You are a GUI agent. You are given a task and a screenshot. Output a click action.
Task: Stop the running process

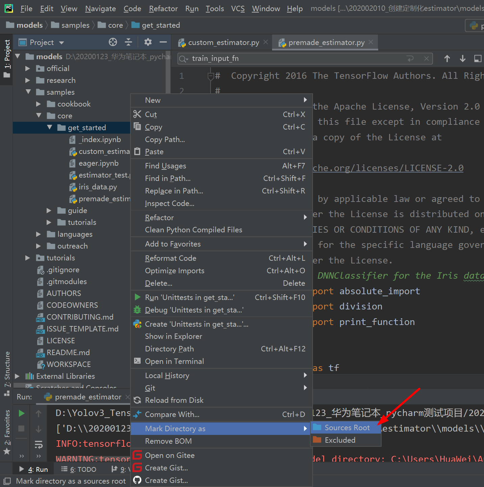point(21,428)
